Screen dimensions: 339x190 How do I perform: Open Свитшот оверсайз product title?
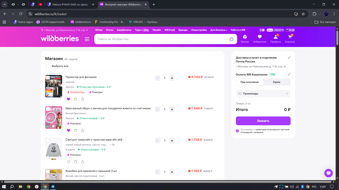coord(94,140)
